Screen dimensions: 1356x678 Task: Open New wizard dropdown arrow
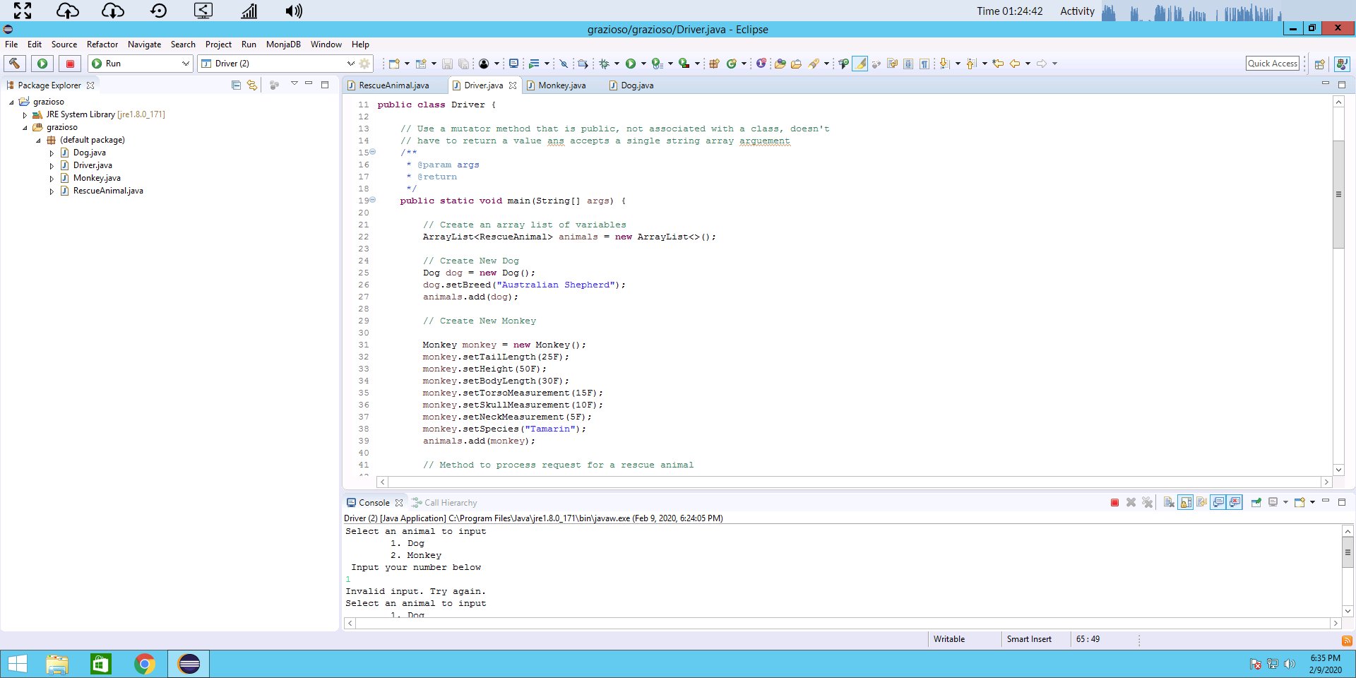pos(407,64)
